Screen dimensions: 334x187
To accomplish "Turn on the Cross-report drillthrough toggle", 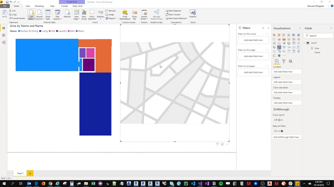I will click(280, 120).
